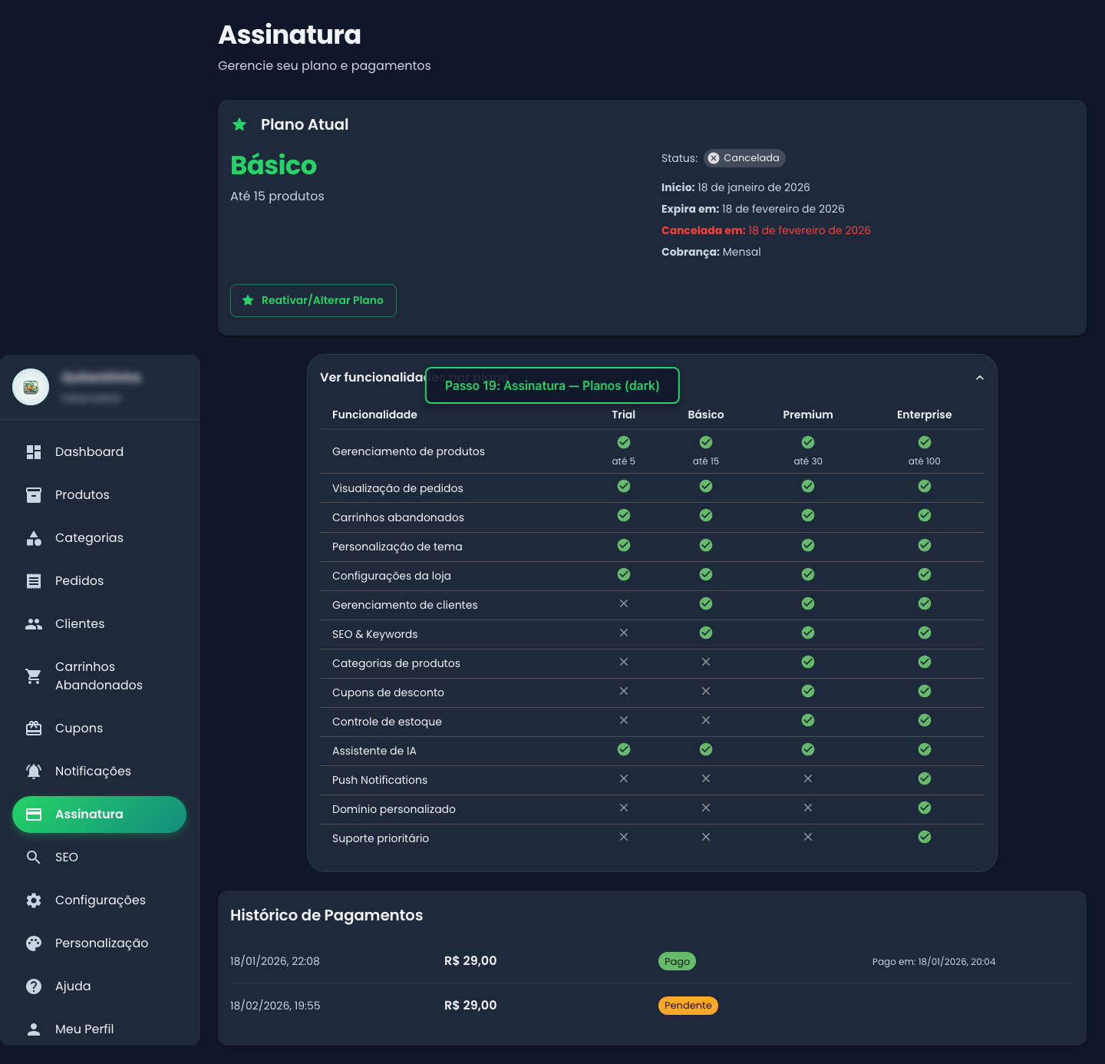
Task: Click the Categorias shapes icon
Action: click(34, 538)
